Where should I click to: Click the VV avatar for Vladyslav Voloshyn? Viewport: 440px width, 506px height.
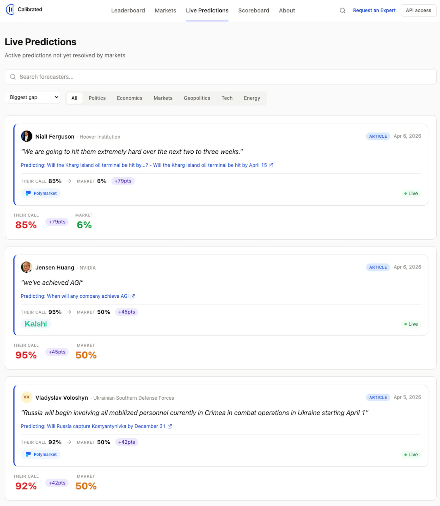27,397
